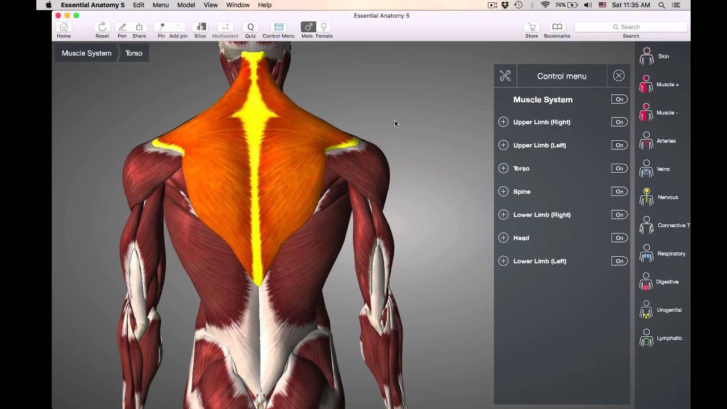Expand Lower Limb (Left) group
The image size is (727, 409).
click(503, 261)
